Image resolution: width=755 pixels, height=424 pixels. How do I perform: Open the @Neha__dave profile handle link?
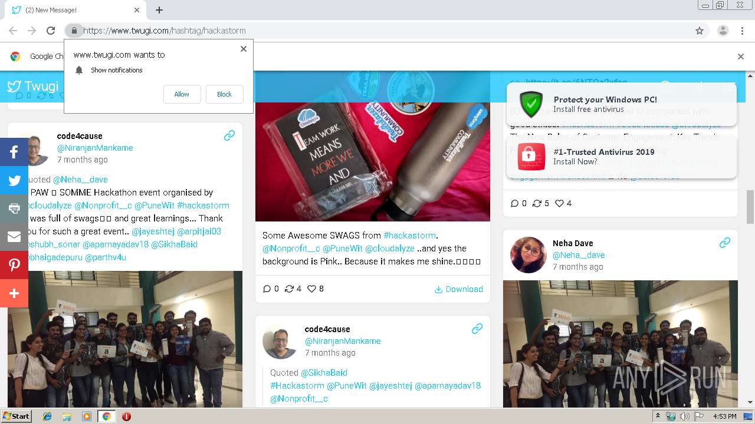tap(579, 255)
